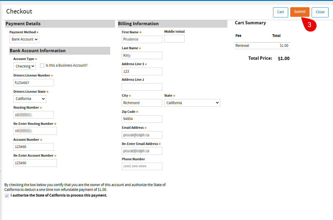Close the checkout dialog
The image size is (333, 220).
pyautogui.click(x=320, y=12)
